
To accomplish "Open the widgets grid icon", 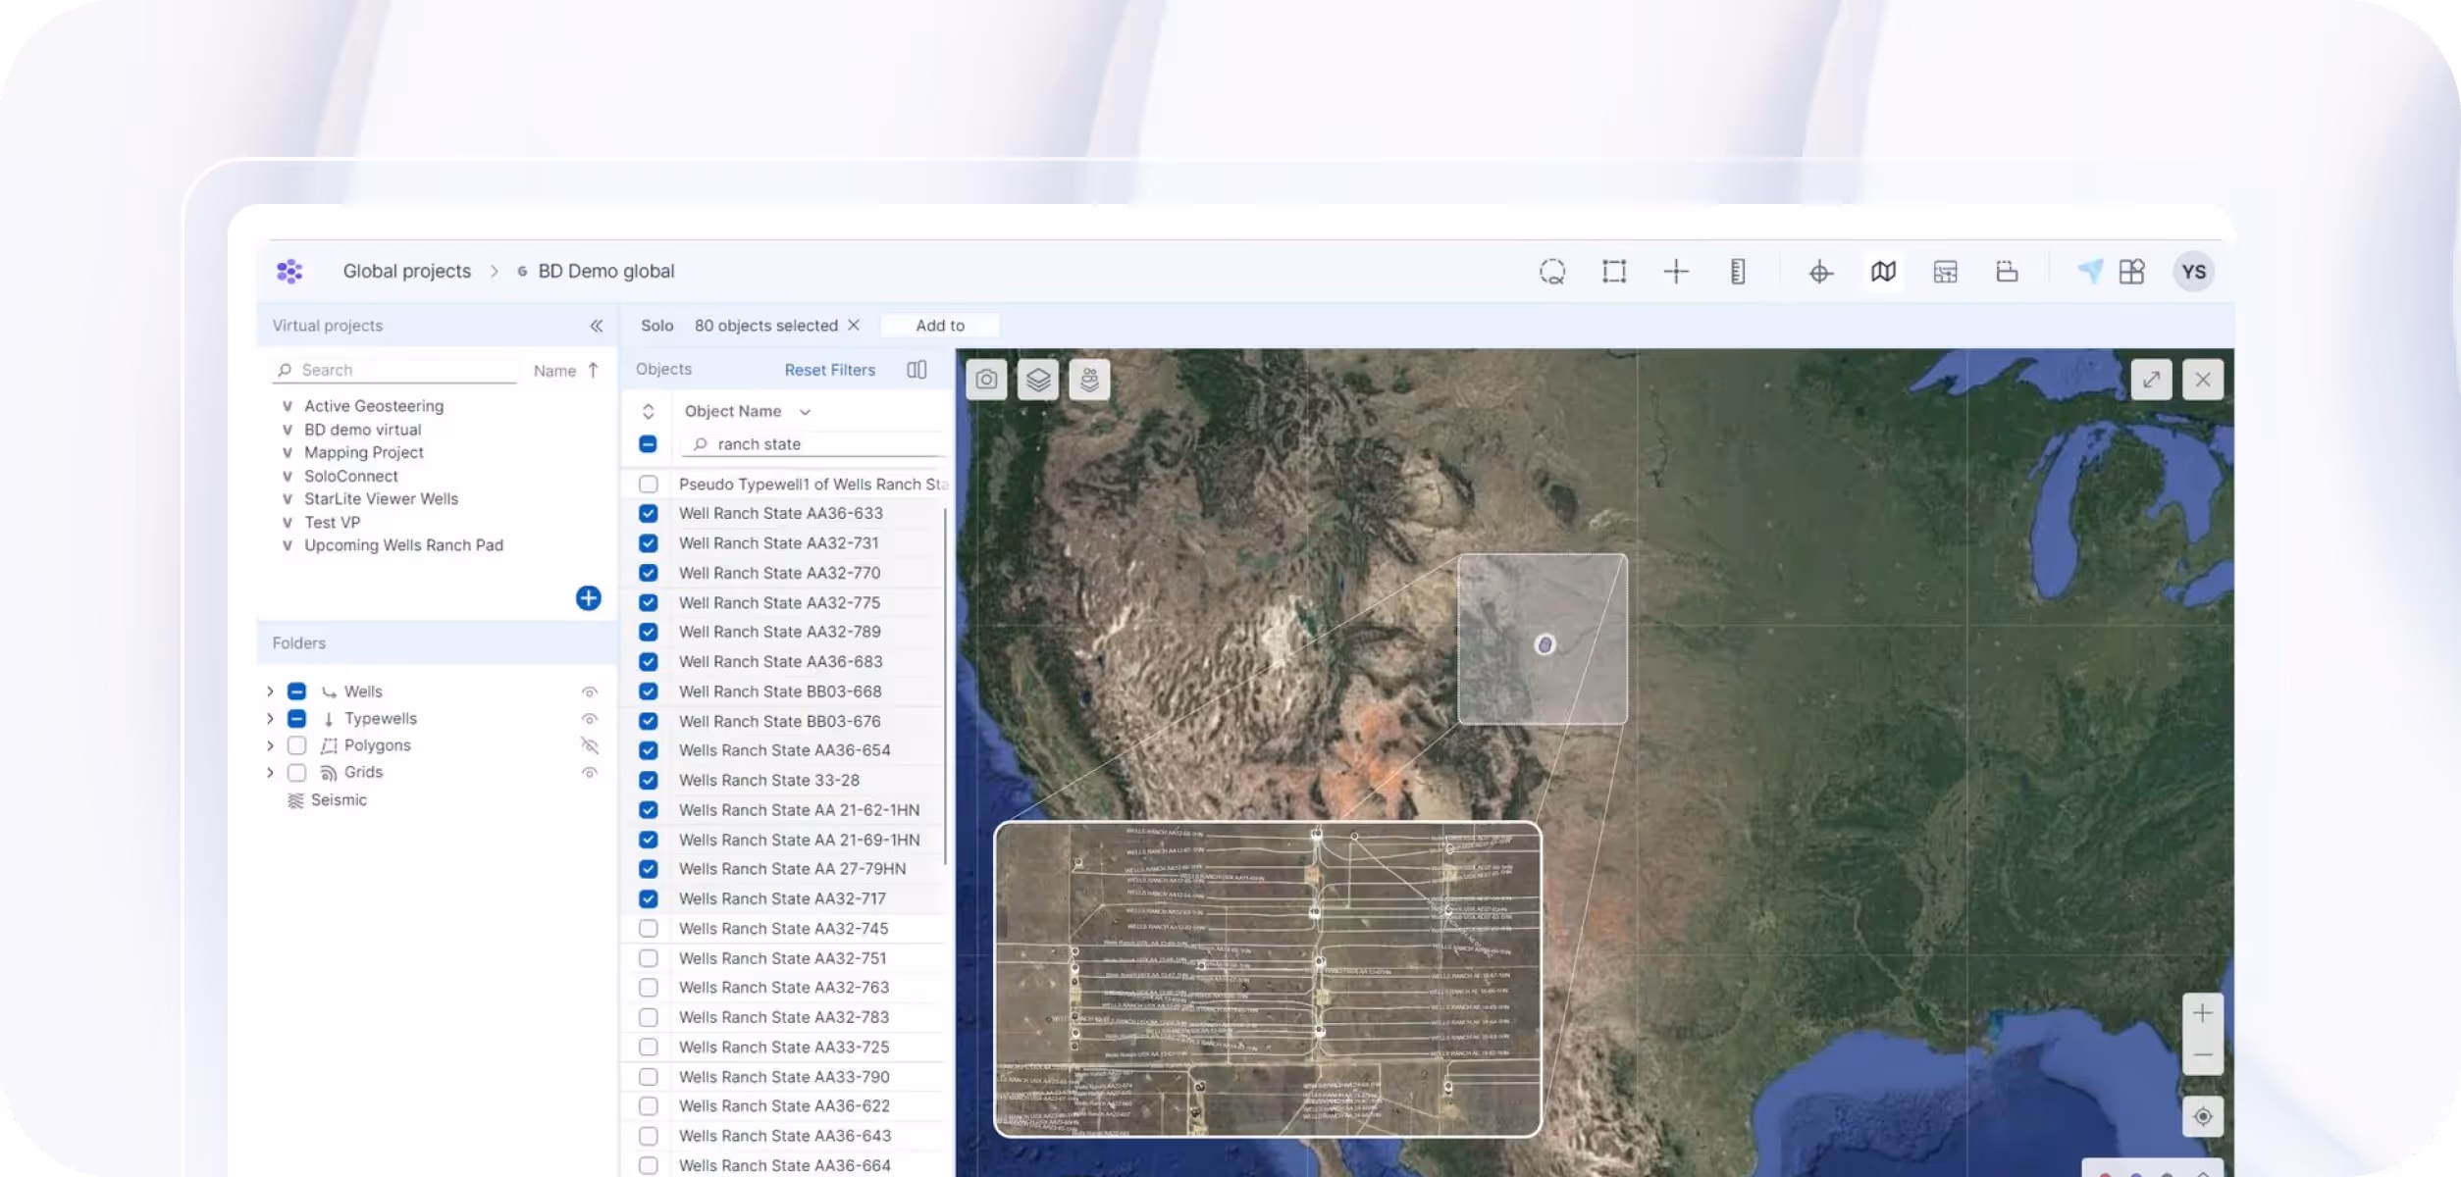I will pyautogui.click(x=2131, y=272).
